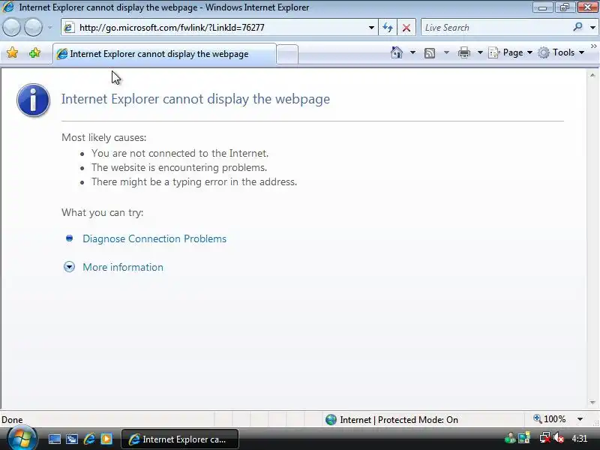This screenshot has width=600, height=450.
Task: Close the Internet Explorer window
Action: click(588, 7)
